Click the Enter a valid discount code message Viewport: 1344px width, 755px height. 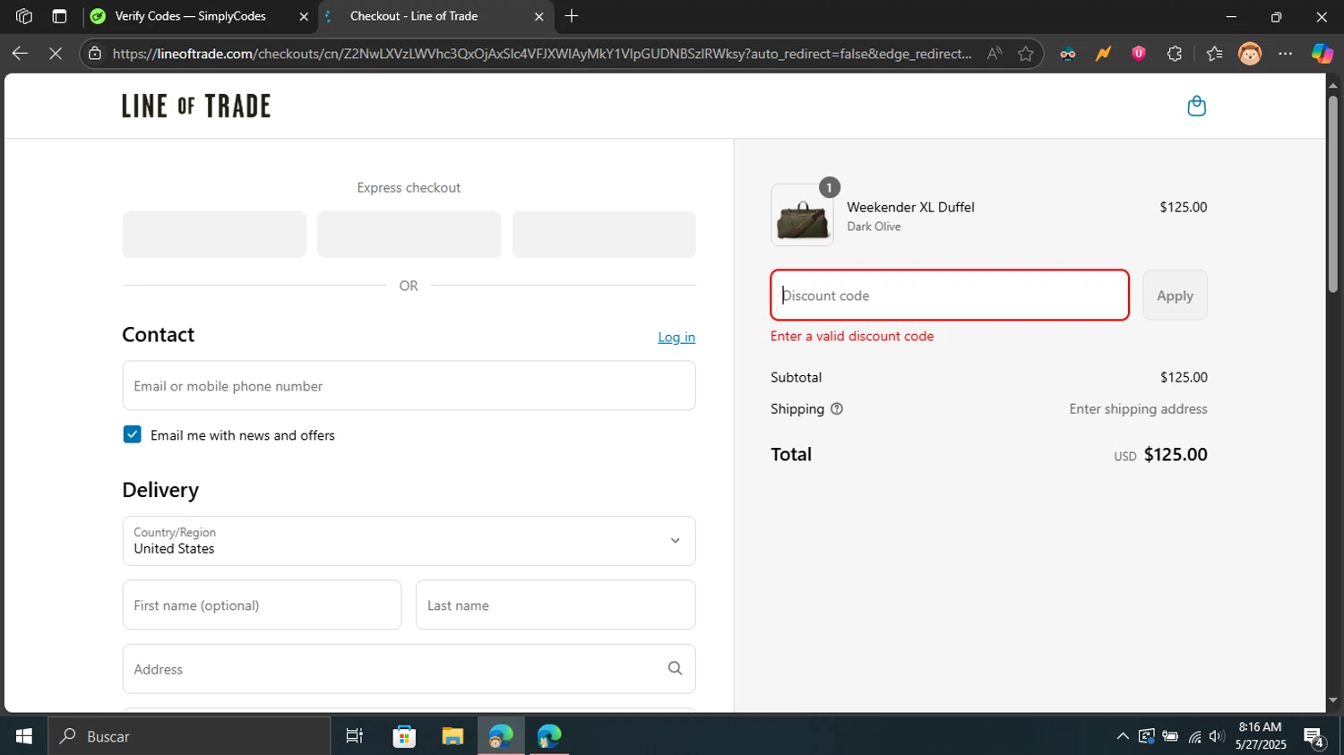(x=852, y=336)
